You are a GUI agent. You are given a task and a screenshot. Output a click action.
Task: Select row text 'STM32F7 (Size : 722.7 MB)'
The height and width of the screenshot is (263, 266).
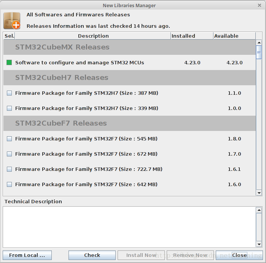(128, 169)
